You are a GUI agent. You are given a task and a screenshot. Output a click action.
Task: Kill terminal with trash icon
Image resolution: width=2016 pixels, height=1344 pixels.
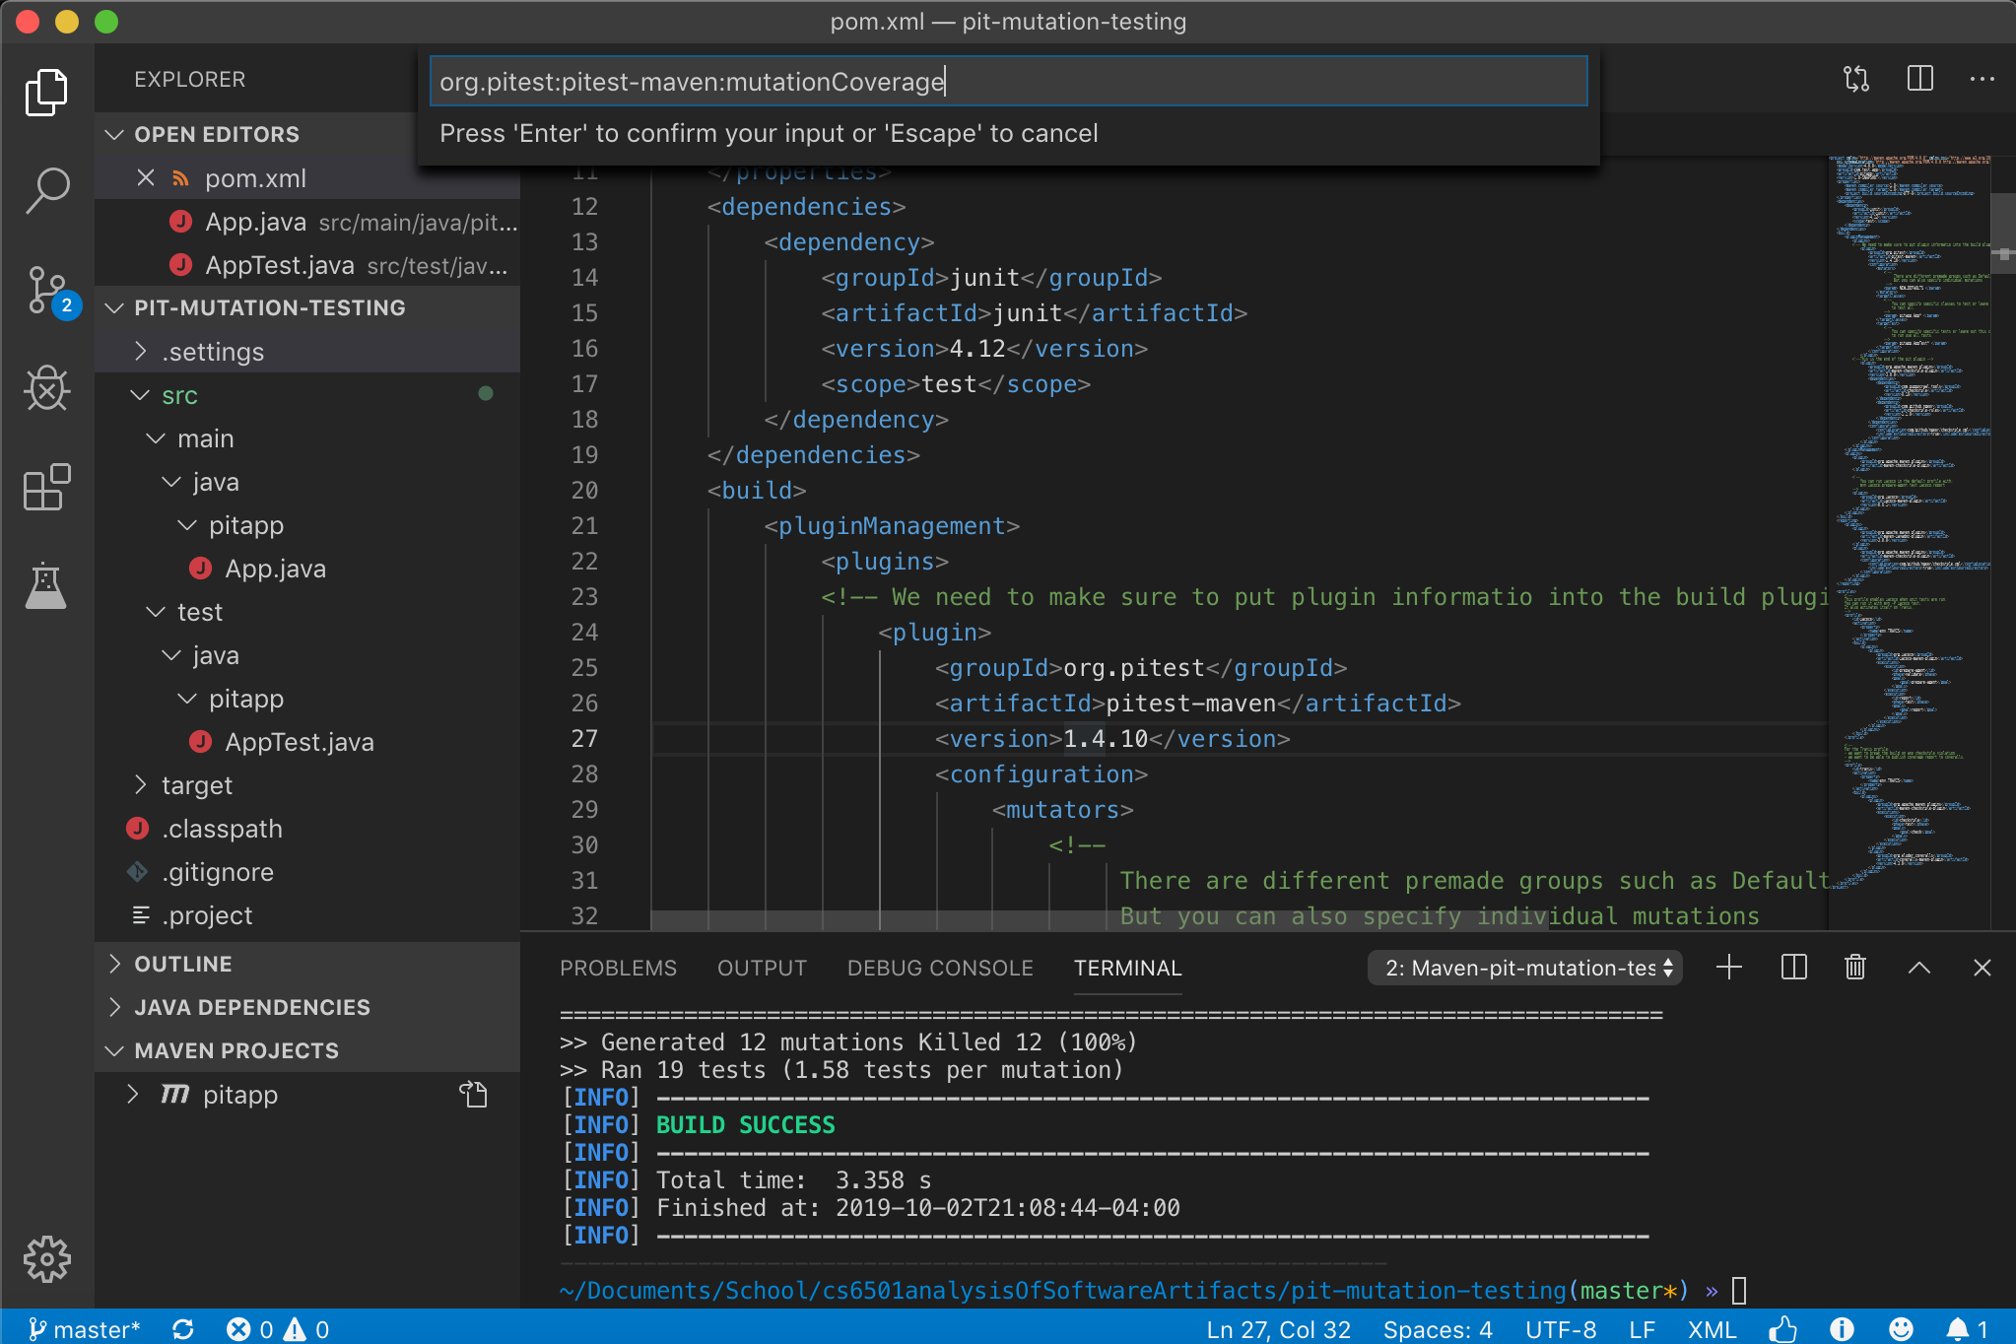click(x=1854, y=968)
